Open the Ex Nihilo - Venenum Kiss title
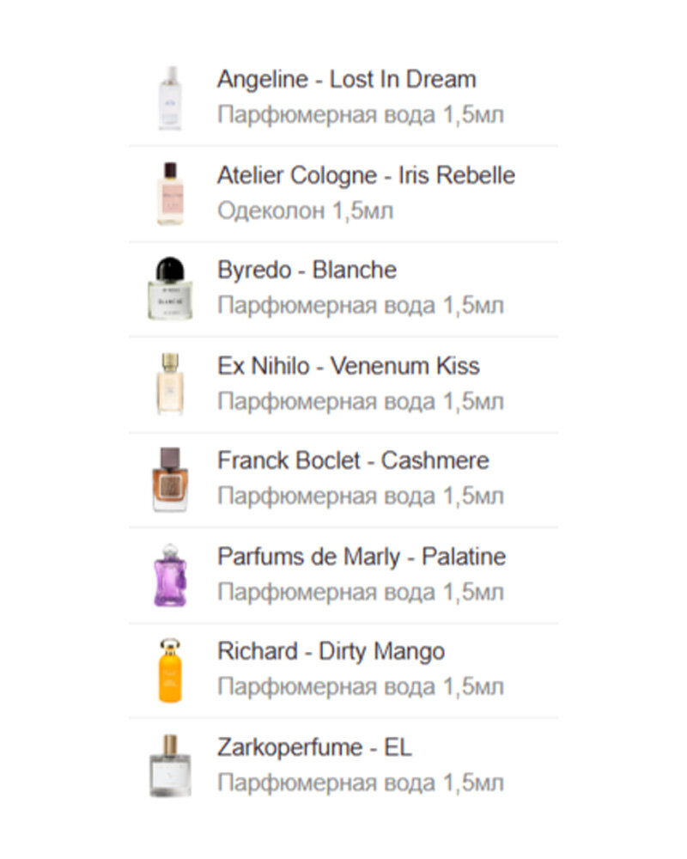Image resolution: width=687 pixels, height=859 pixels. click(x=349, y=366)
